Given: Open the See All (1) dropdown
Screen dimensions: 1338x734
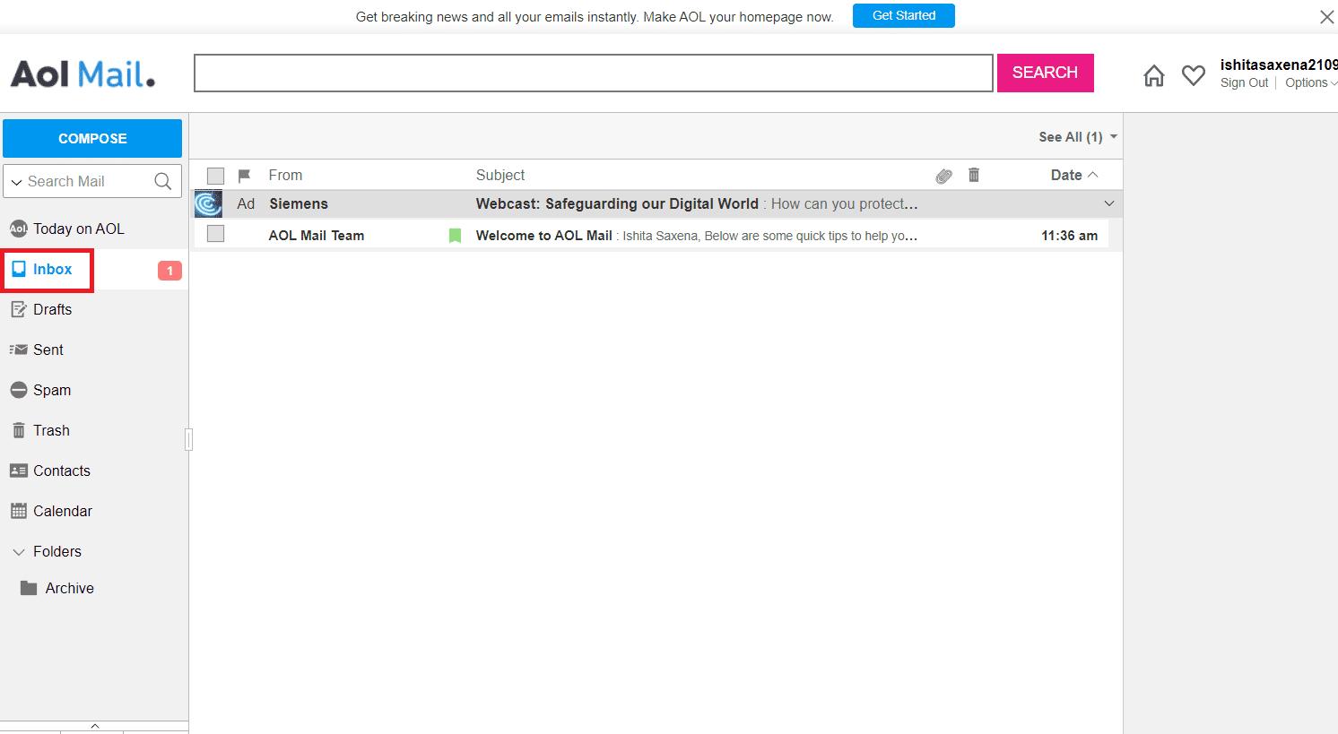Looking at the screenshot, I should tap(1075, 136).
